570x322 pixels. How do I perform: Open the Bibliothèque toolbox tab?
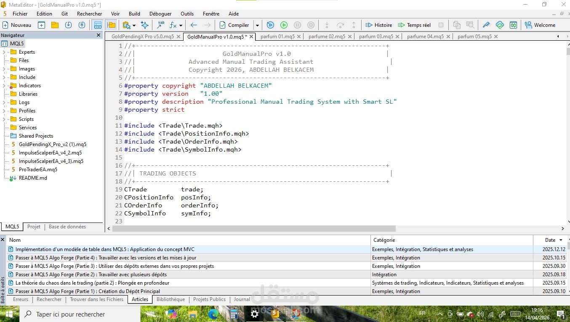coord(170,299)
